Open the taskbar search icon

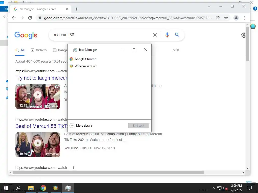tap(18, 188)
